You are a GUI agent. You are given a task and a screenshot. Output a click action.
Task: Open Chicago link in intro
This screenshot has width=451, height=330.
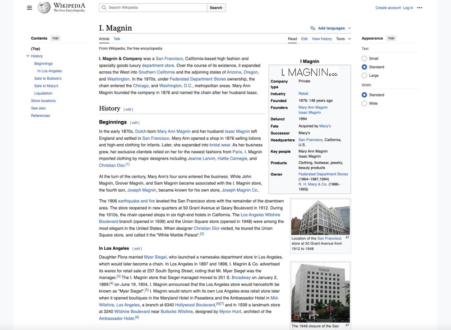pos(141,86)
